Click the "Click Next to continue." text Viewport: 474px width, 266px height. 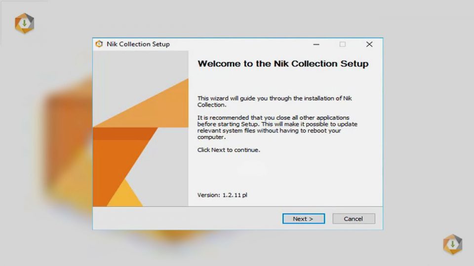pos(229,150)
